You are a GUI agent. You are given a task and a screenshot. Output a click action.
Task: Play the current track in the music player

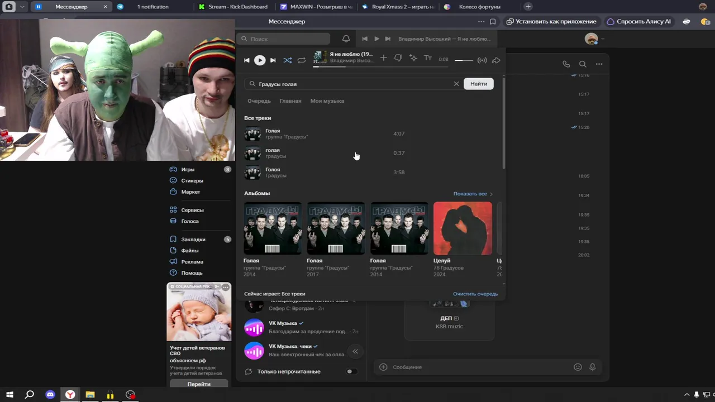coord(260,60)
